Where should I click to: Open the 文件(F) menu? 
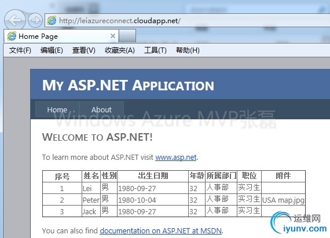coord(20,50)
